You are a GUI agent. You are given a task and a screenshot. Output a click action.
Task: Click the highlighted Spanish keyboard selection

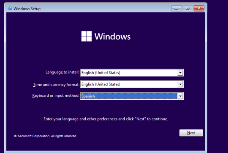point(129,96)
